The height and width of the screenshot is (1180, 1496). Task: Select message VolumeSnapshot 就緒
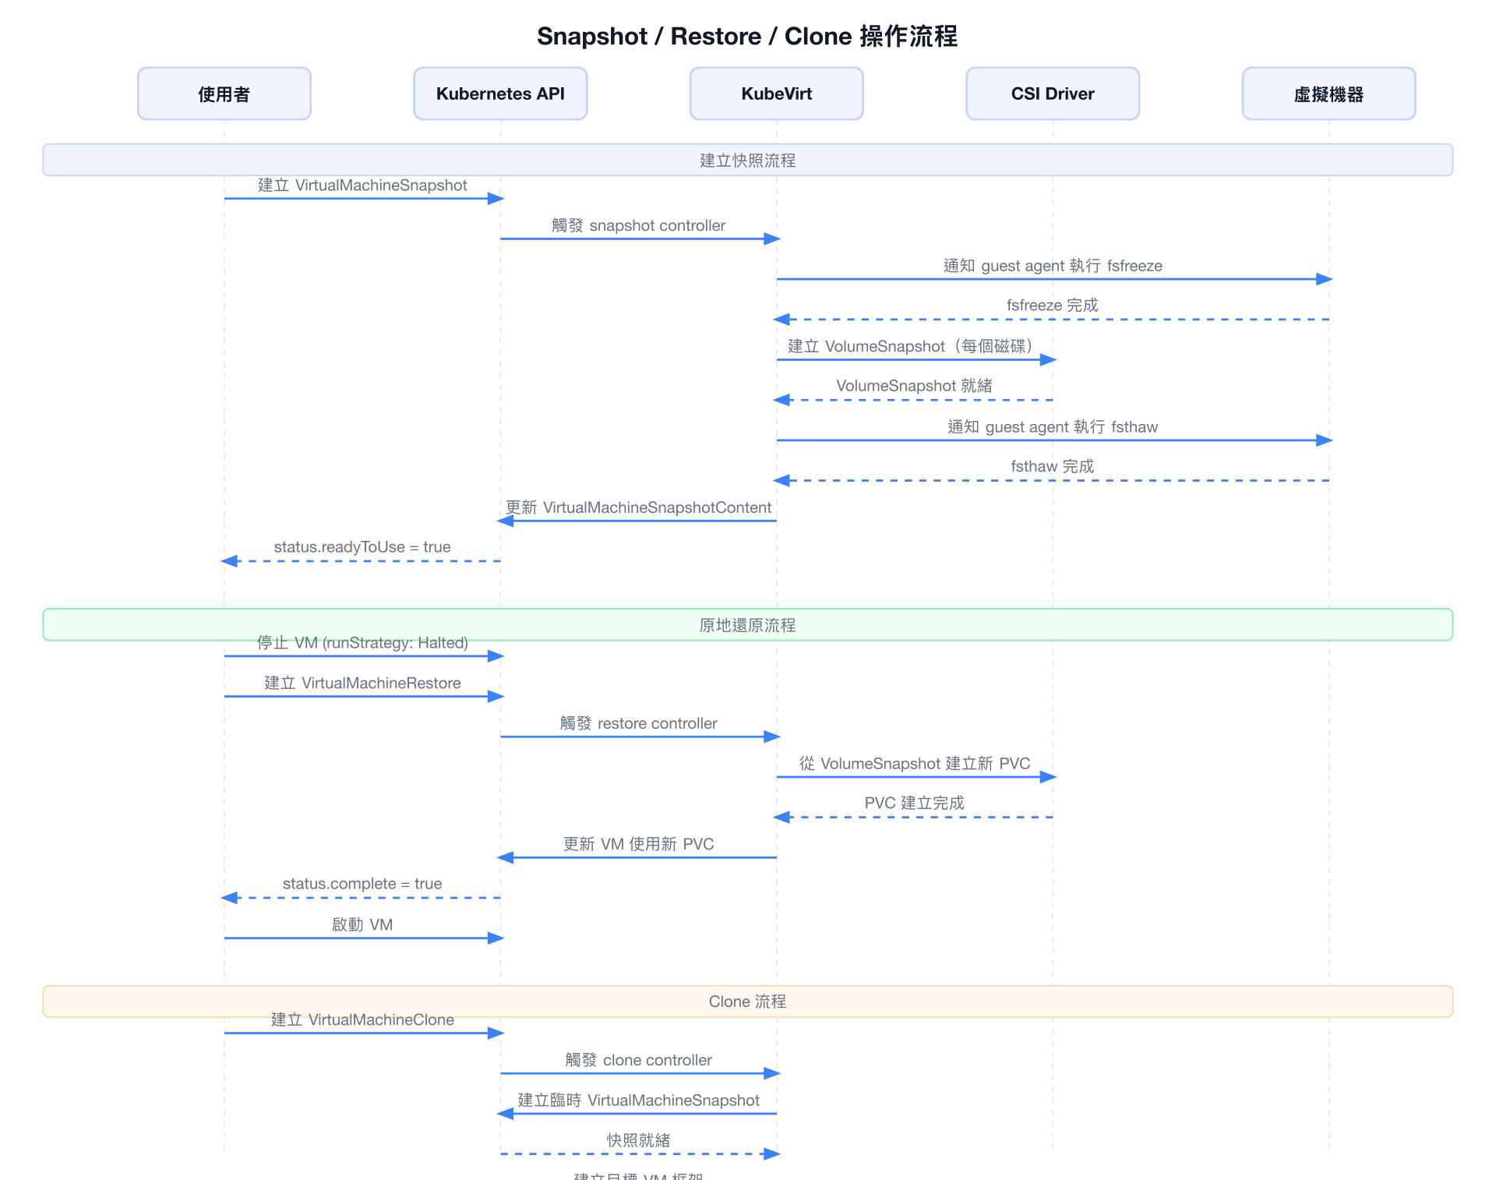coord(915,386)
